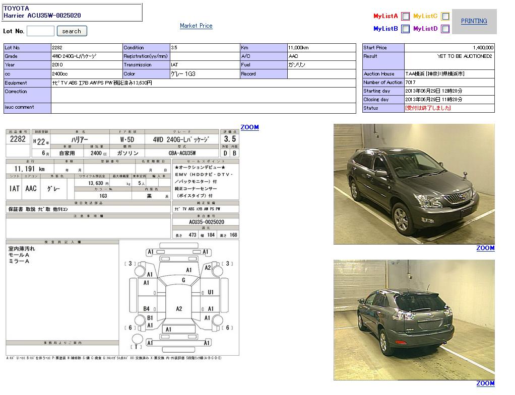The width and height of the screenshot is (515, 395).
Task: Click the red Status text
Action: tap(428, 108)
